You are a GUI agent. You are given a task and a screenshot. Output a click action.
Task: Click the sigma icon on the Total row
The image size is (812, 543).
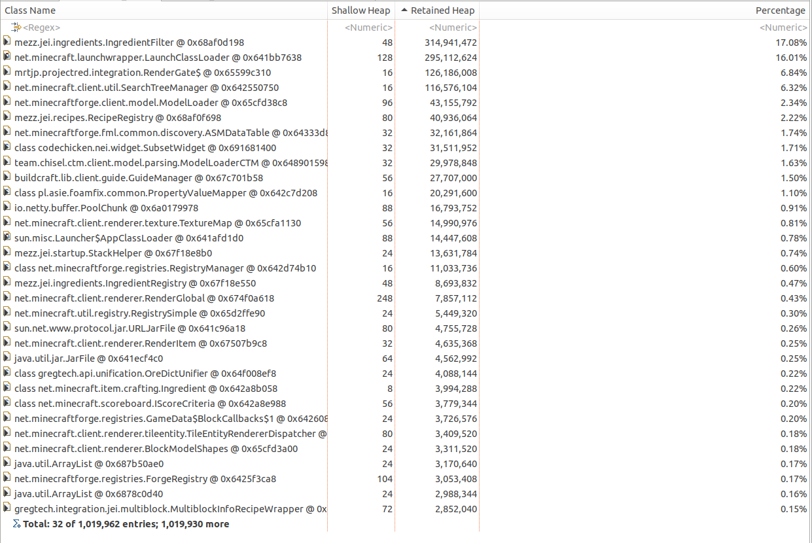[16, 523]
